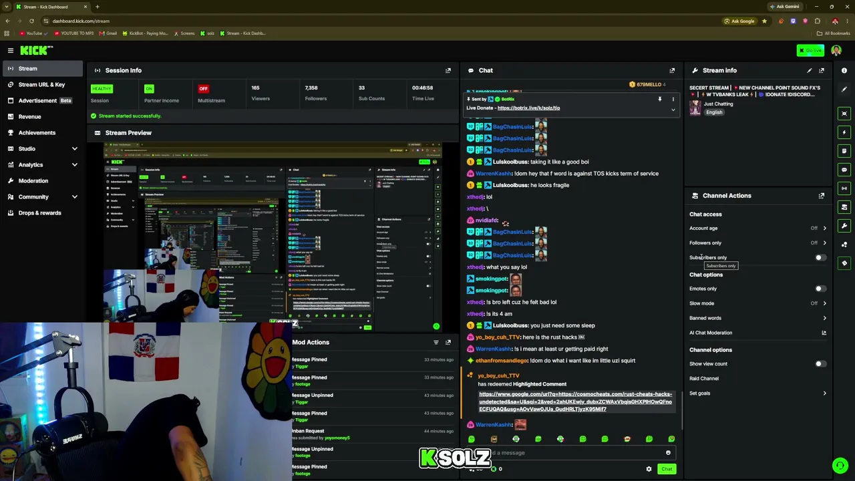Open chat settings gear next to the Chat button
Screen dimensions: 855x481
point(649,469)
